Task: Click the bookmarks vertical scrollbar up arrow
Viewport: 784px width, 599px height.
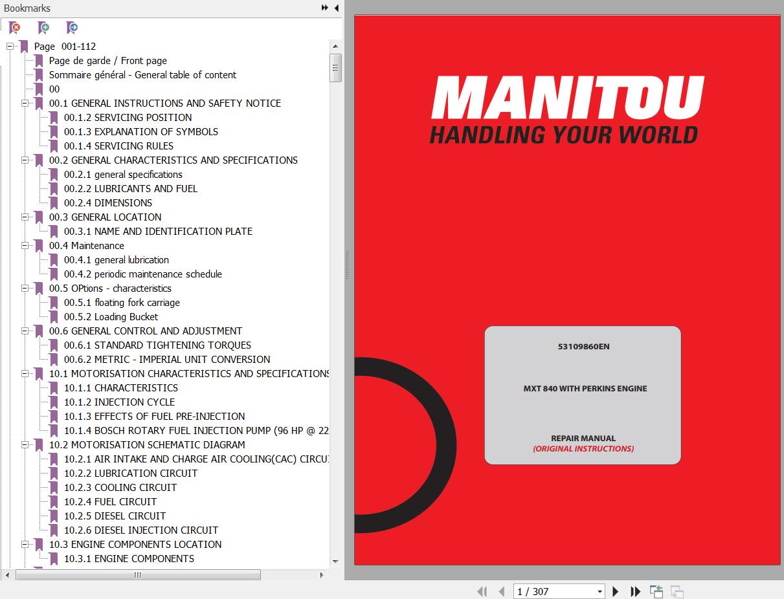Action: click(x=335, y=47)
